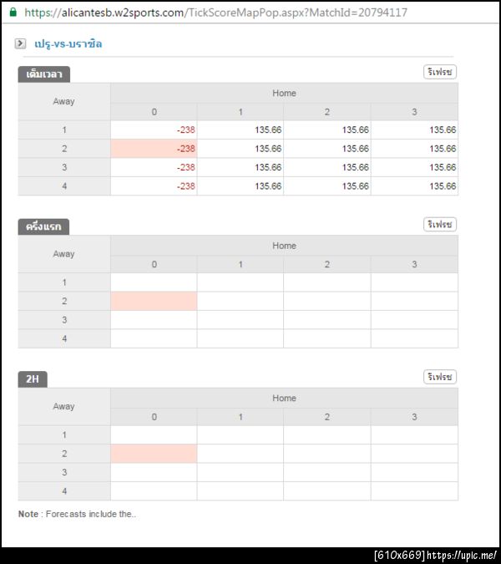Click the first-row -238 value in full-time table
Viewport: 501px width, 564px height.
pyautogui.click(x=154, y=130)
